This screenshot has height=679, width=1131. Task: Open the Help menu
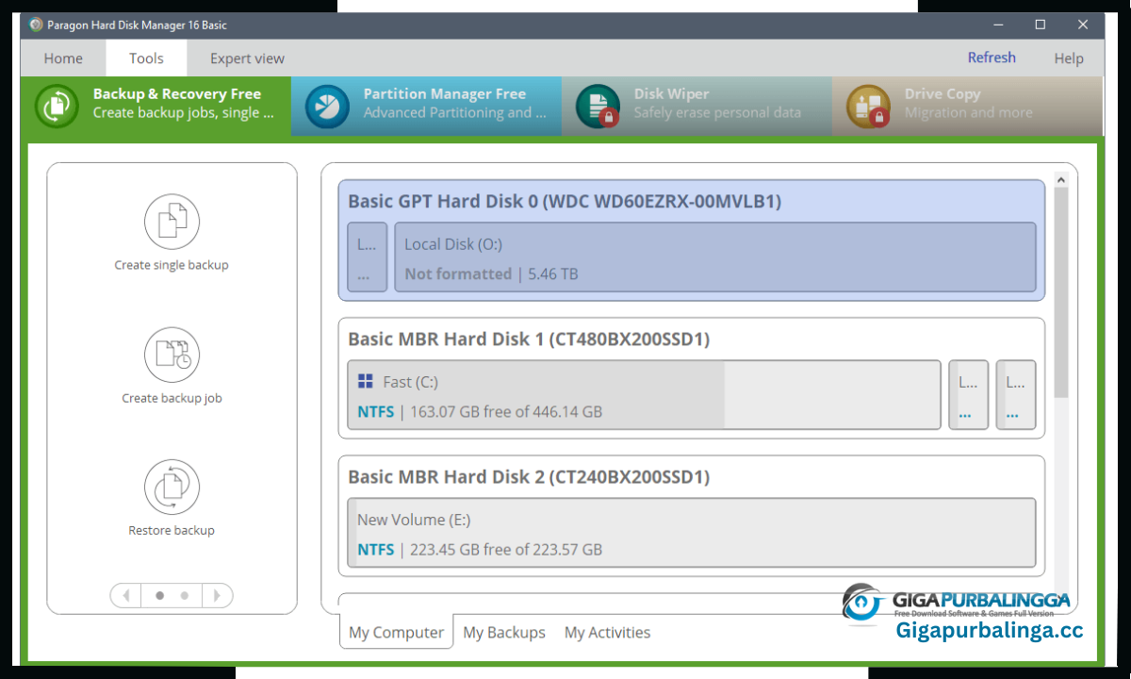pos(1069,58)
